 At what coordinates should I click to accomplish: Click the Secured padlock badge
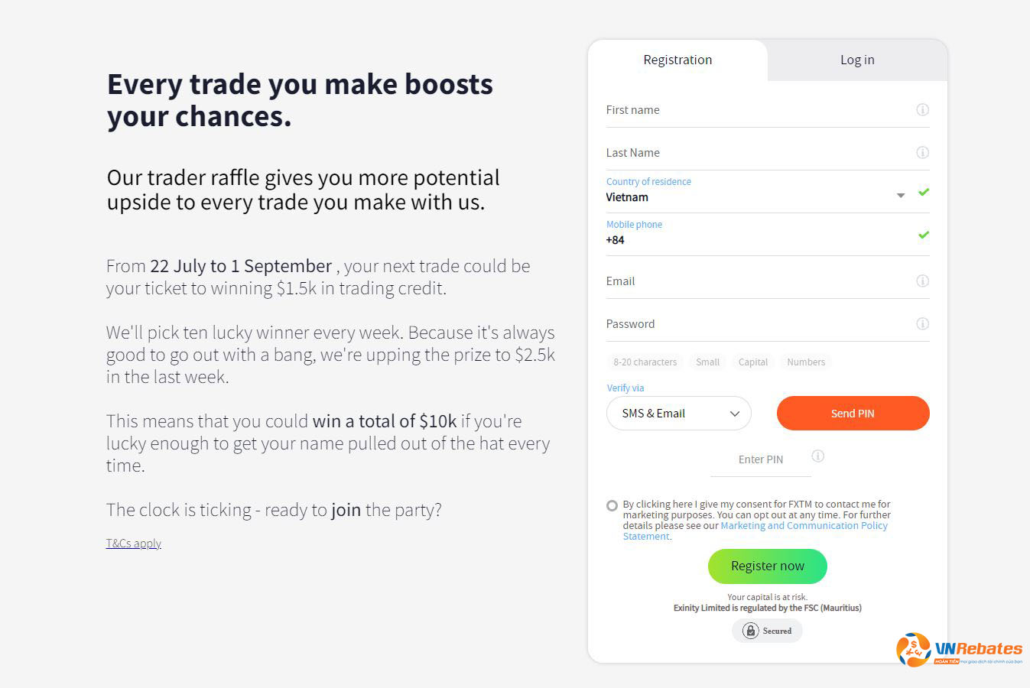pos(767,631)
